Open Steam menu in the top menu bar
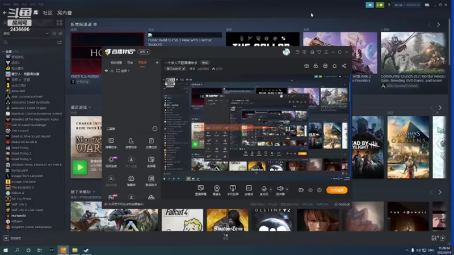Screen dimensions: 454x255 point(6,5)
